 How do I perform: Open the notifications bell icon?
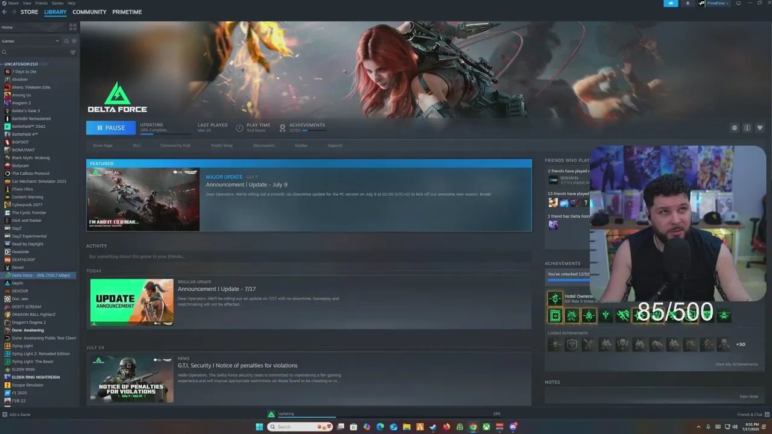click(x=688, y=4)
